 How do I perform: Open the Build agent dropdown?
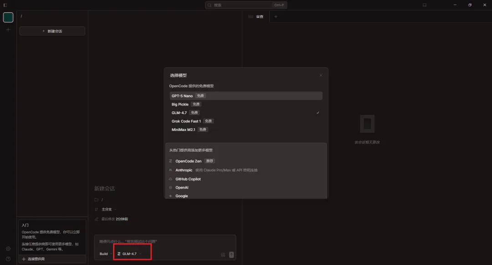[x=106, y=254]
